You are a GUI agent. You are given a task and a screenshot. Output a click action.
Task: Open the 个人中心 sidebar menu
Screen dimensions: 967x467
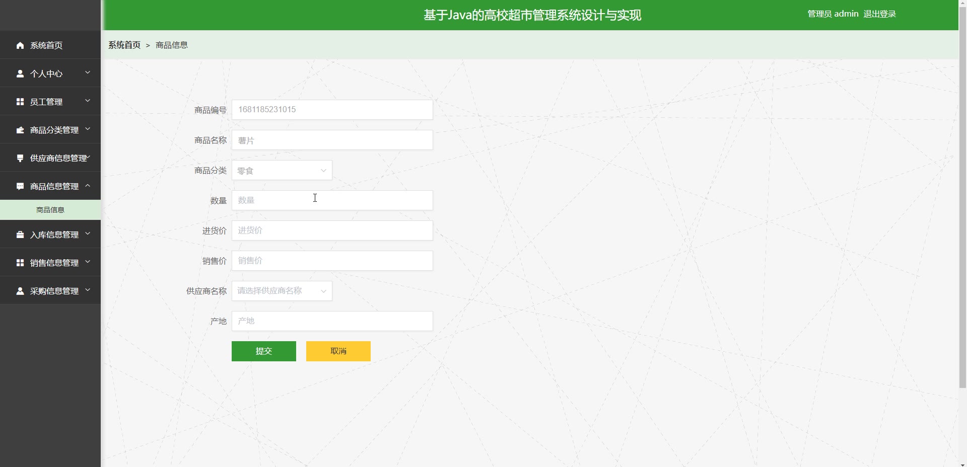(x=50, y=73)
